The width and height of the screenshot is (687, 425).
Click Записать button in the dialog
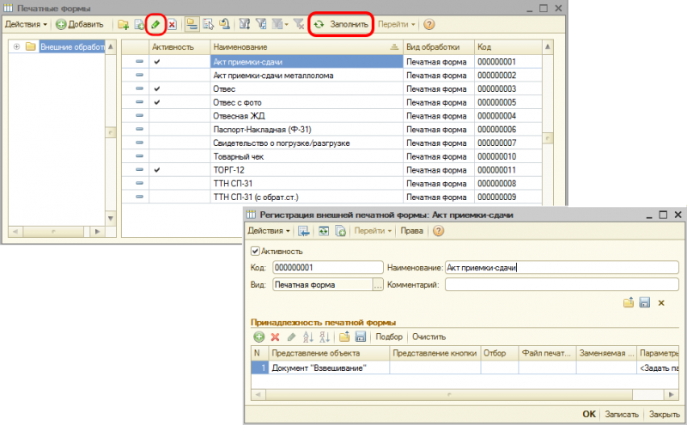pos(622,414)
